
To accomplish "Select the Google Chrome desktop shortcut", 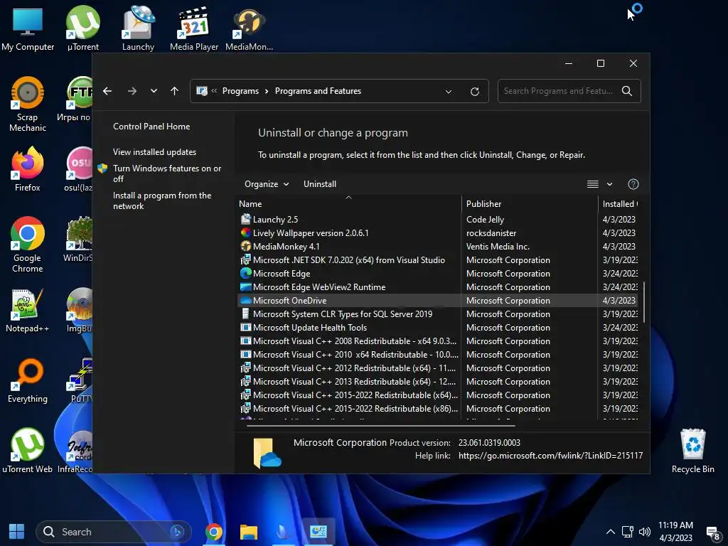I will (28, 245).
